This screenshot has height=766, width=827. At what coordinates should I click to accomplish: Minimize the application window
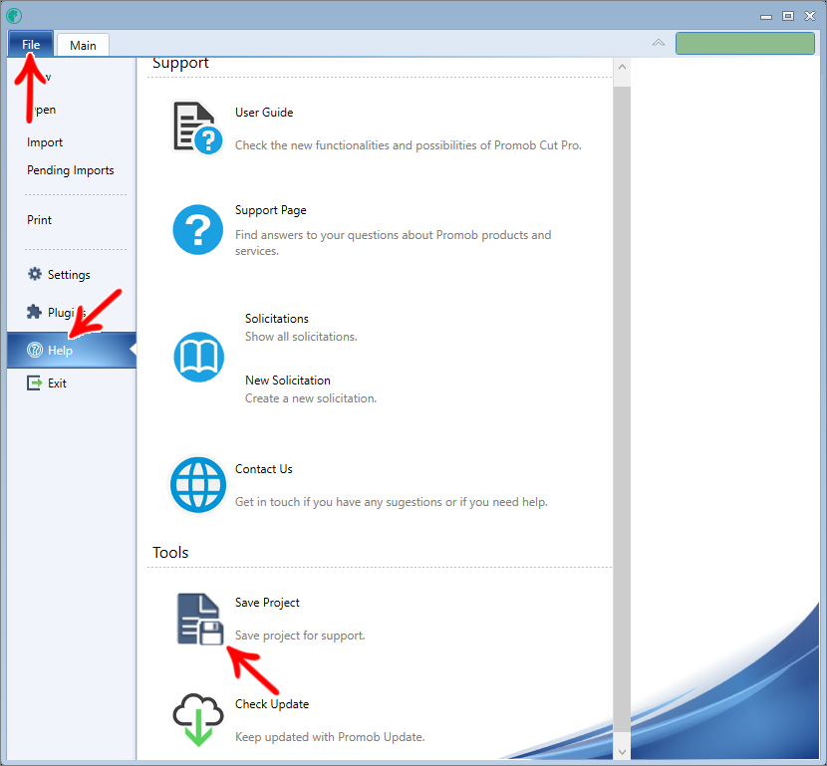[766, 17]
